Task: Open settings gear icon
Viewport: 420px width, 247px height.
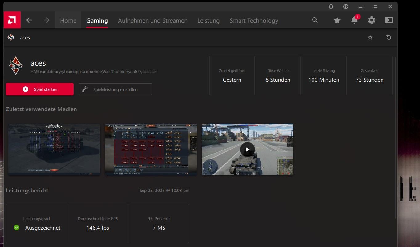Action: [372, 20]
